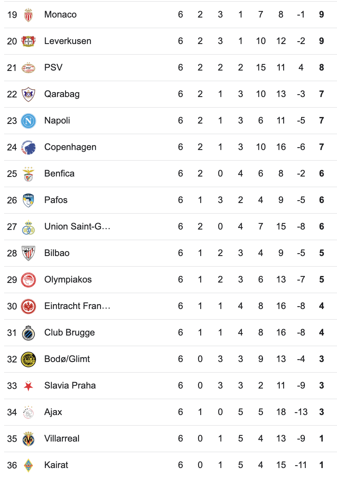The image size is (337, 477).
Task: Open the Bilbao team name link
Action: (x=57, y=253)
